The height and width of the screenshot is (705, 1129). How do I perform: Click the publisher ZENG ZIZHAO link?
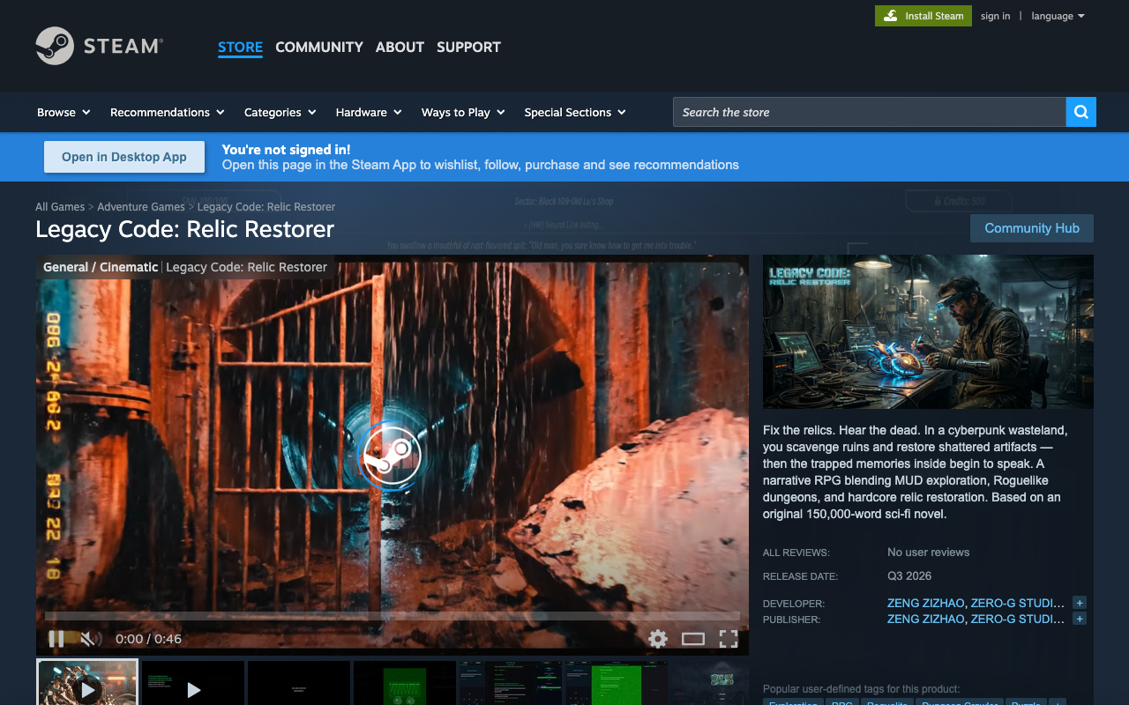coord(925,619)
